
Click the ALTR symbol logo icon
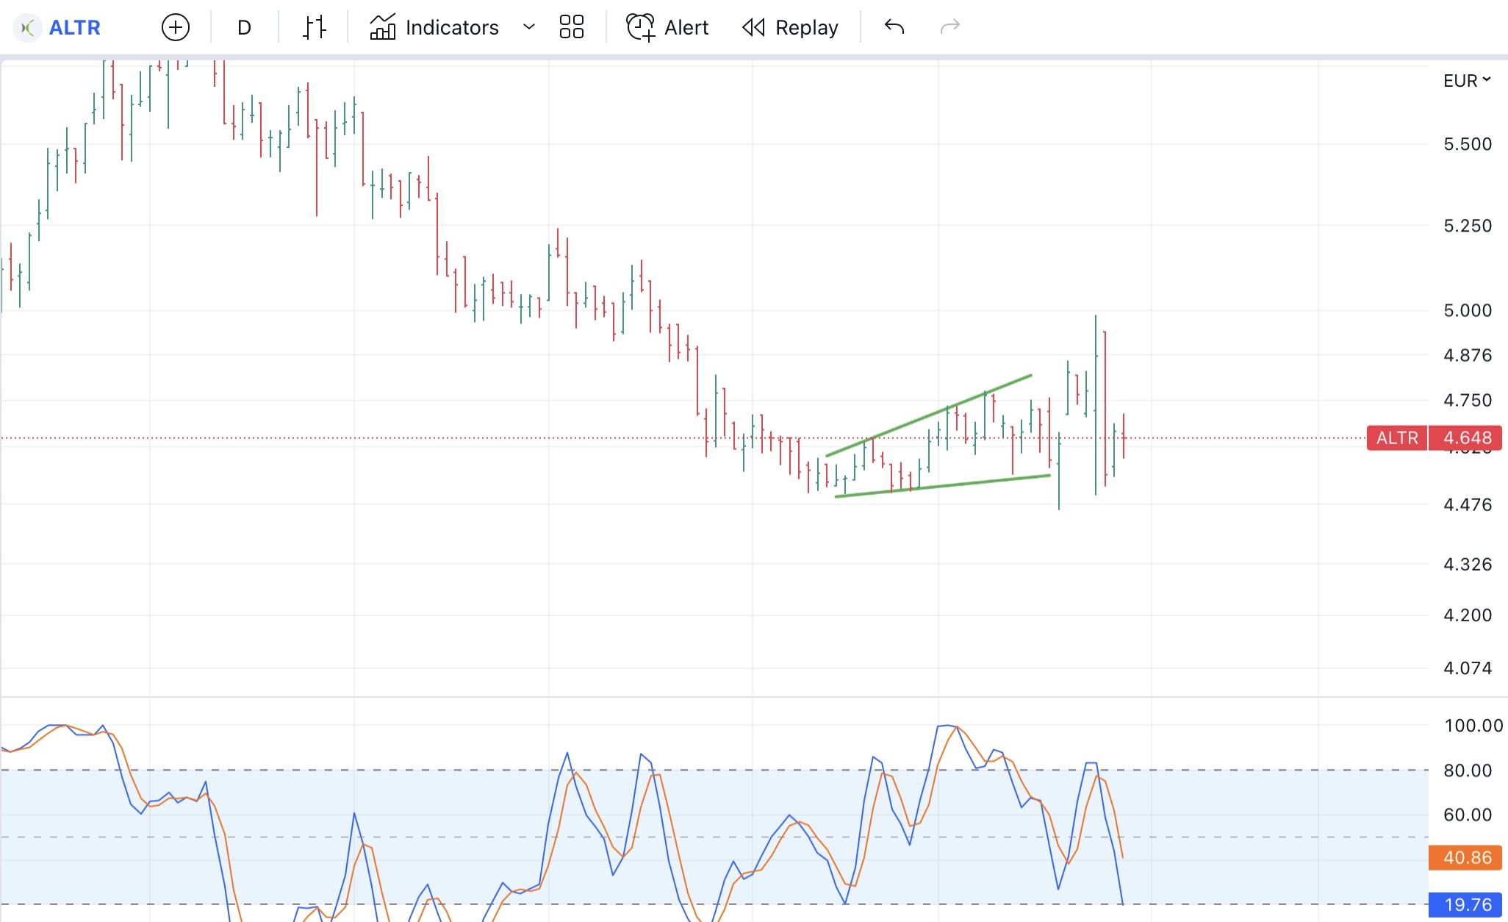(x=28, y=28)
